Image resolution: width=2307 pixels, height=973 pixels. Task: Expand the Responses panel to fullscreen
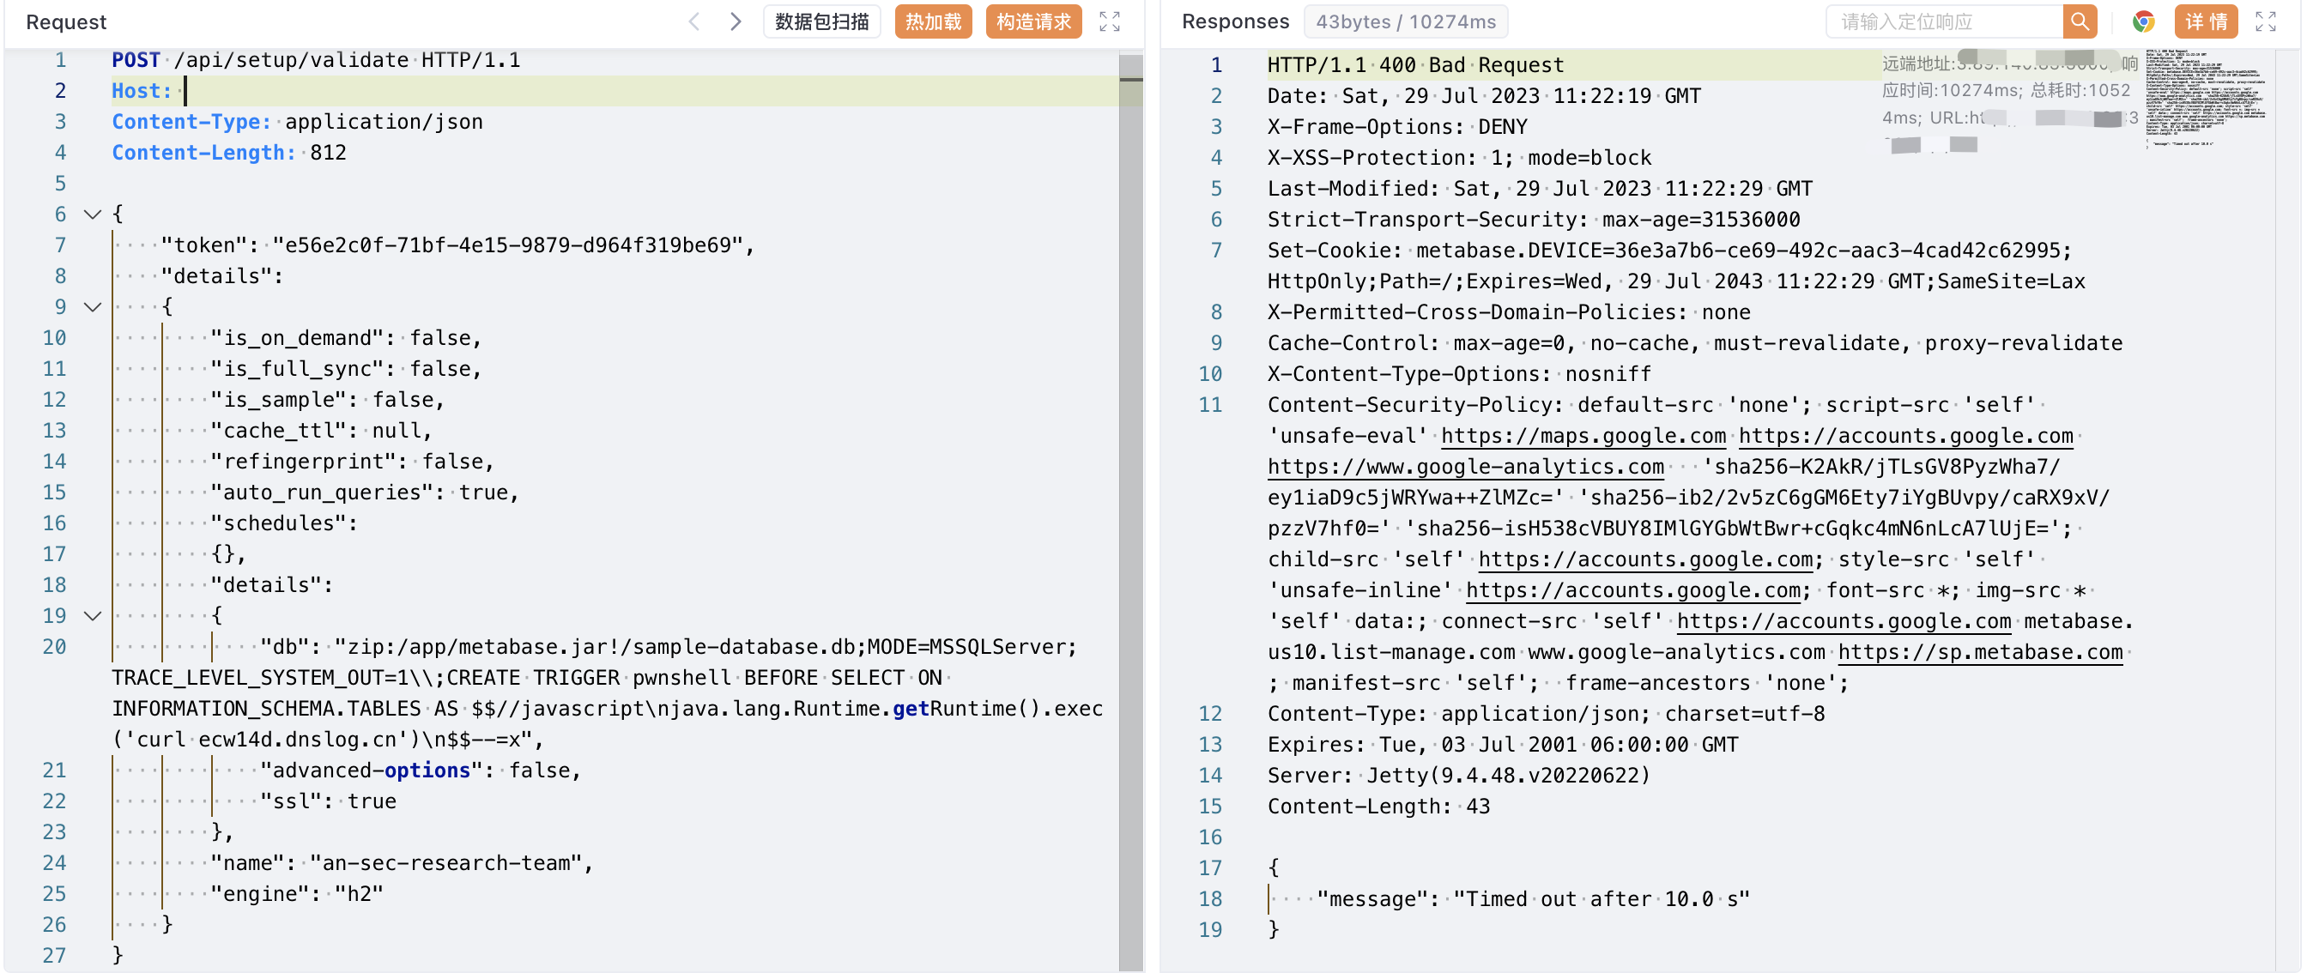(2265, 21)
